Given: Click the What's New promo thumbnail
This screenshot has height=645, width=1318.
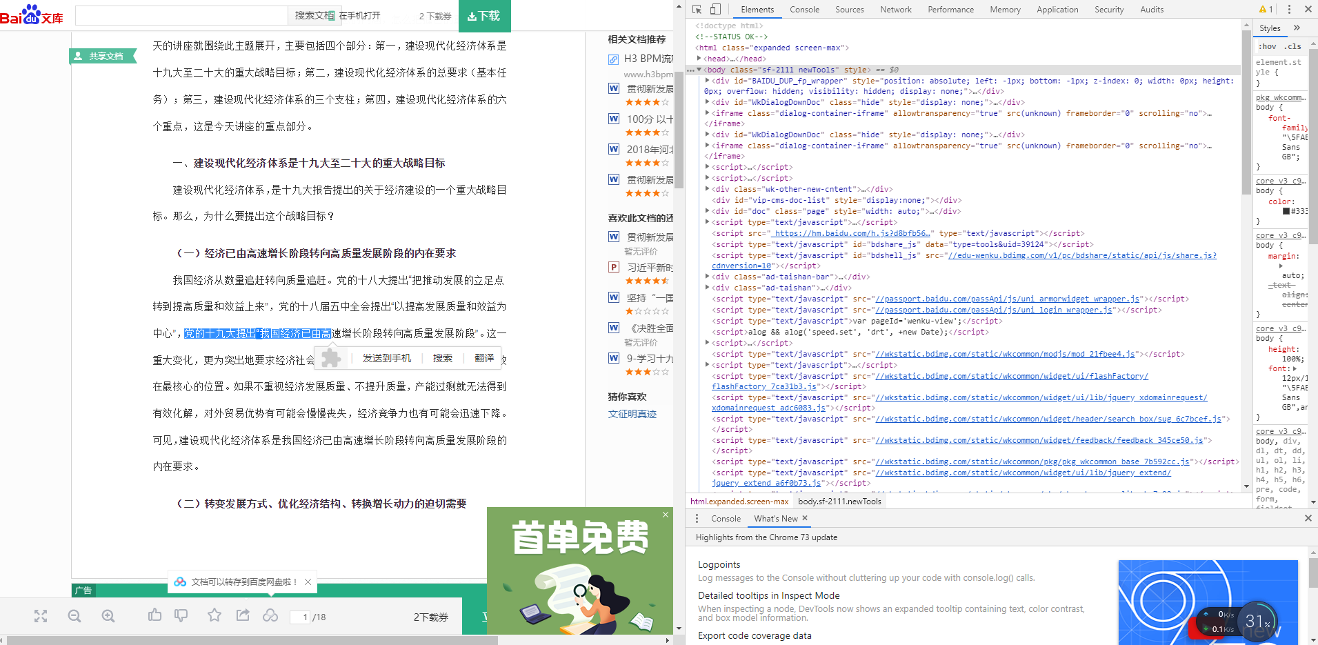Looking at the screenshot, I should [x=1208, y=602].
